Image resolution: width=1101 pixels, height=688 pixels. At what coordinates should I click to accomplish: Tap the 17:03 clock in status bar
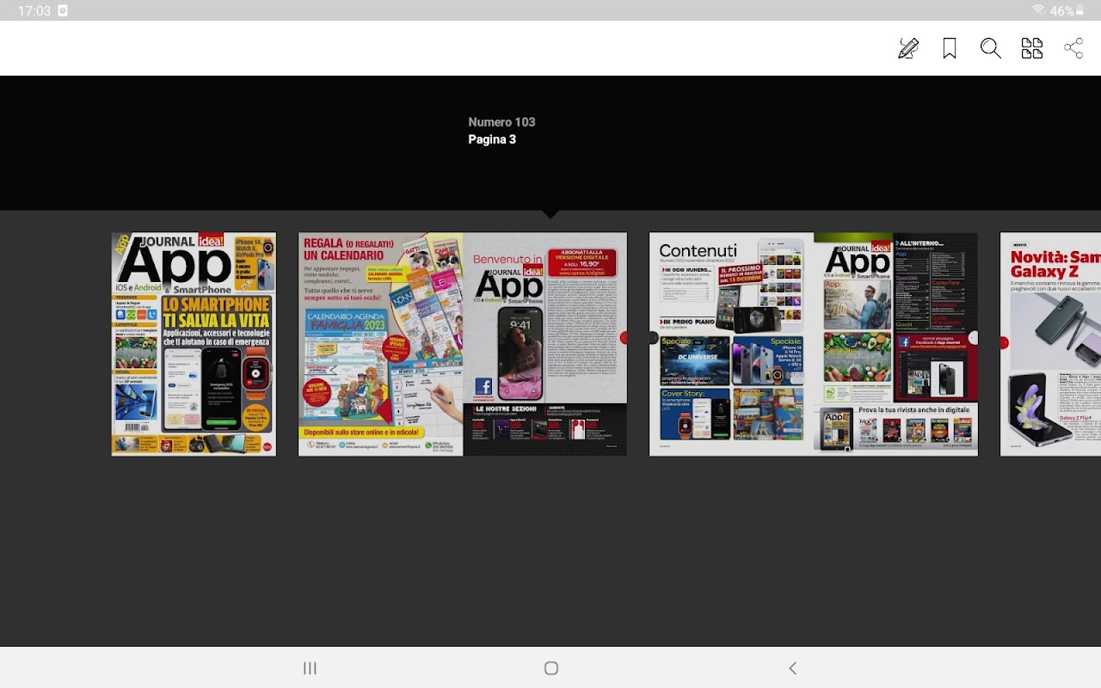34,11
